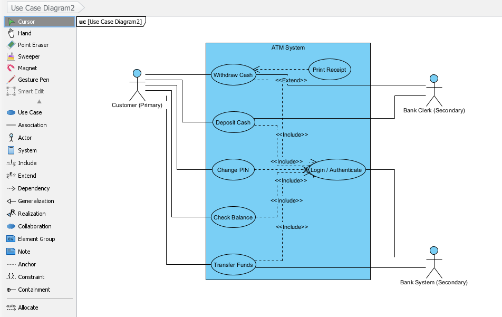Pick the Point Eraser tool
502x317 pixels.
pyautogui.click(x=40, y=45)
